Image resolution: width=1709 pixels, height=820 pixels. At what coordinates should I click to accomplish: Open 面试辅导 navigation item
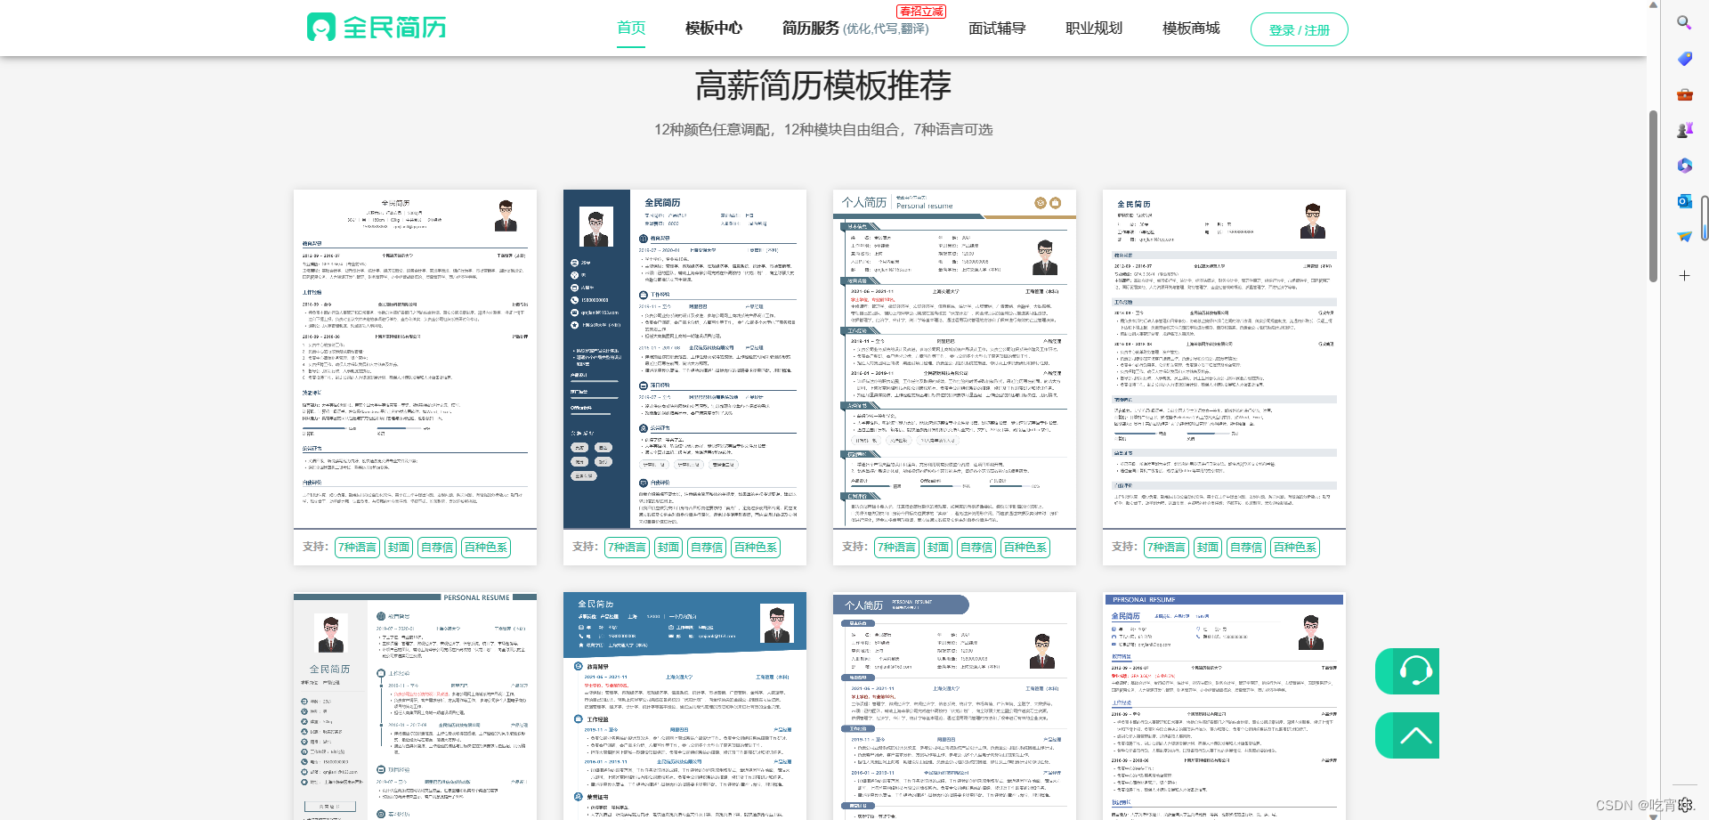[997, 28]
